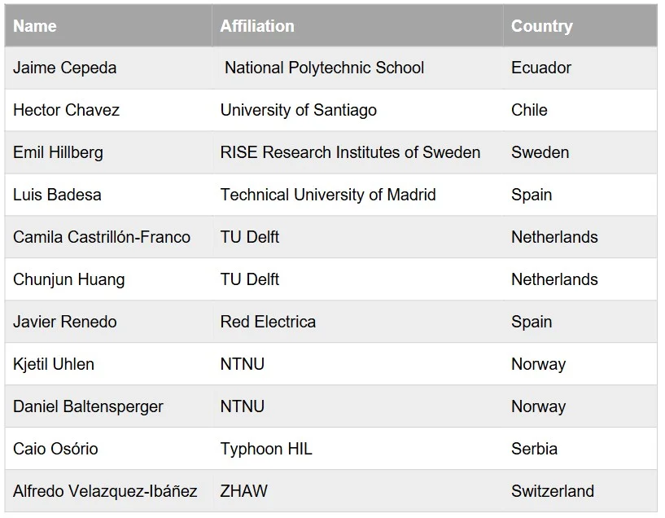Select Alfredo Velazquez-Ibáñez name cell

[108, 491]
